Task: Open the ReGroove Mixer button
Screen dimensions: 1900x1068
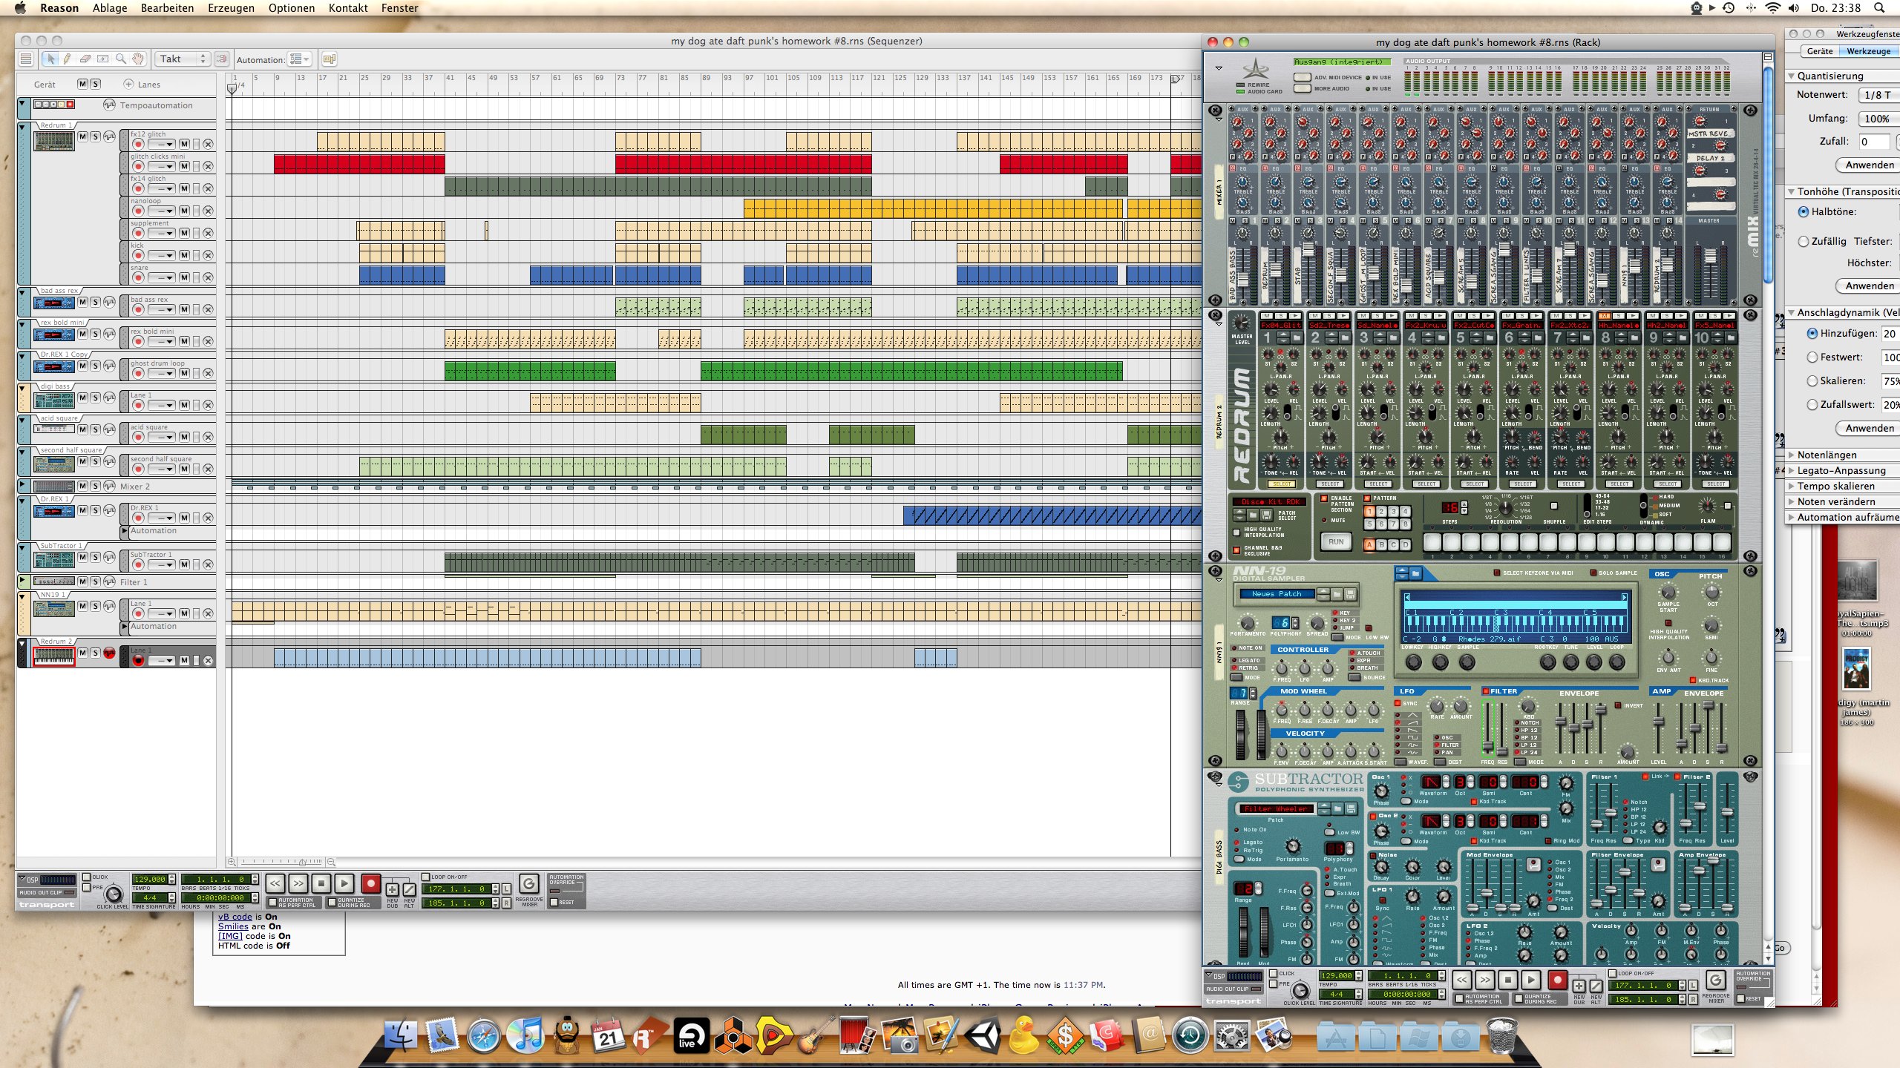Action: click(x=528, y=883)
